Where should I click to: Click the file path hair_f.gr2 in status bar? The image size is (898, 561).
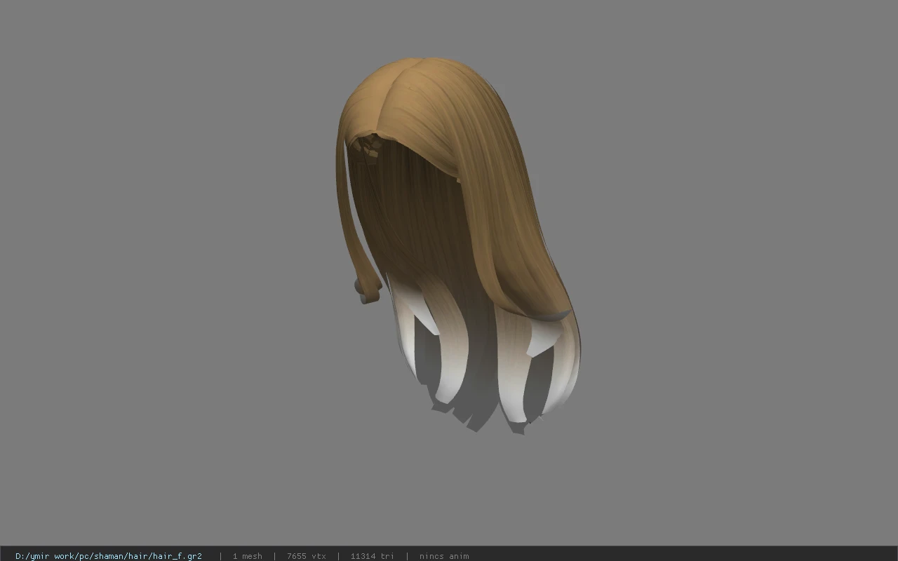109,556
